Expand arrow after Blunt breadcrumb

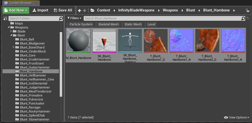click(199, 10)
